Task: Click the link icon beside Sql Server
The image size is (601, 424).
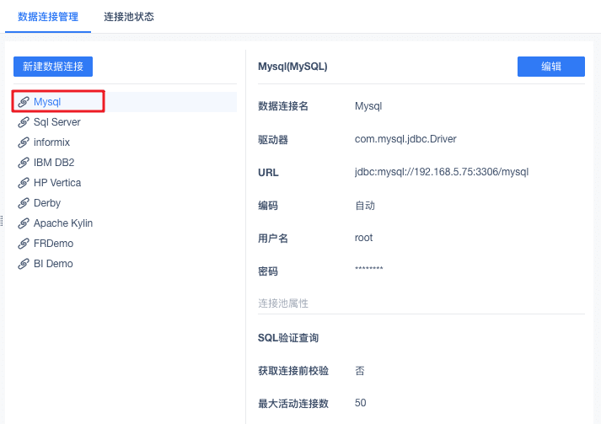Action: point(24,122)
